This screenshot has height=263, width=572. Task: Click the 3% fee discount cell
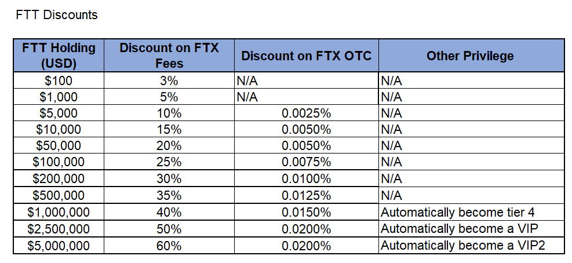169,81
